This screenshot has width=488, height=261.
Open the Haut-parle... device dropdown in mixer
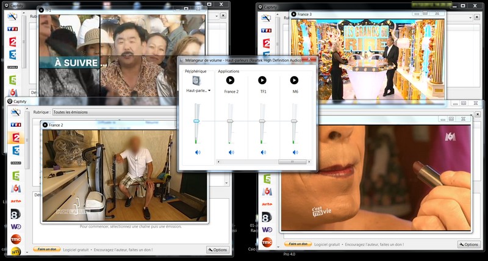pos(199,90)
